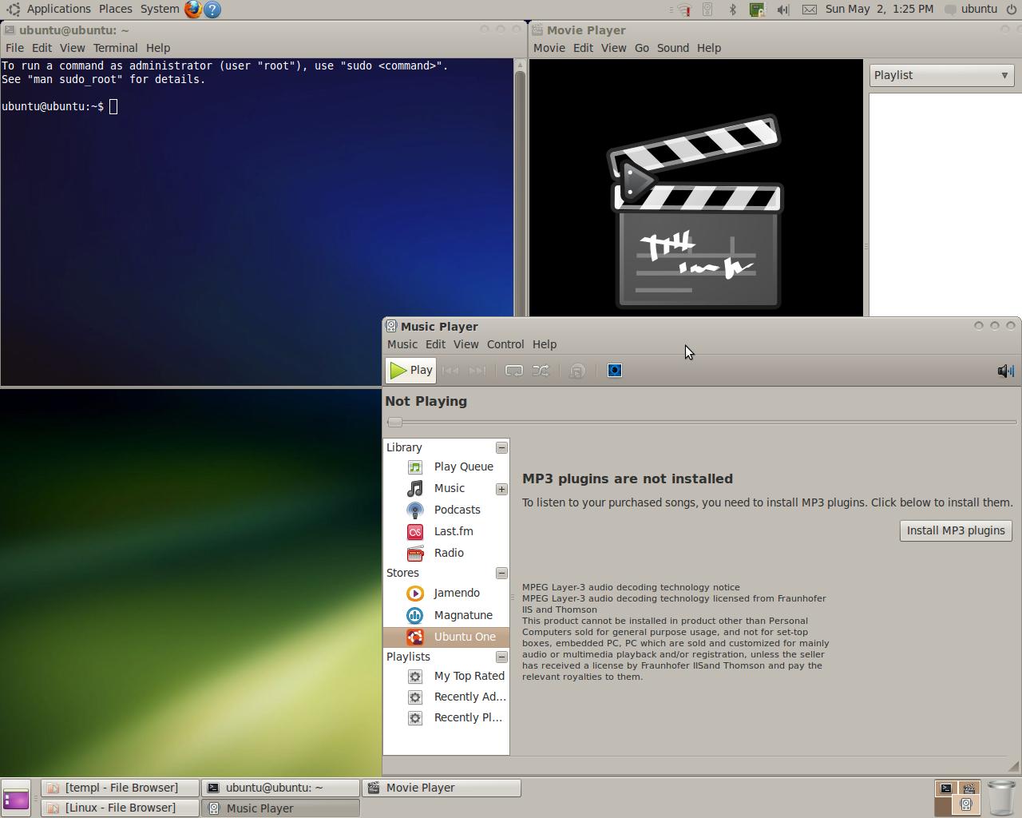Select the Music library source
The width and height of the screenshot is (1022, 818).
pos(446,488)
